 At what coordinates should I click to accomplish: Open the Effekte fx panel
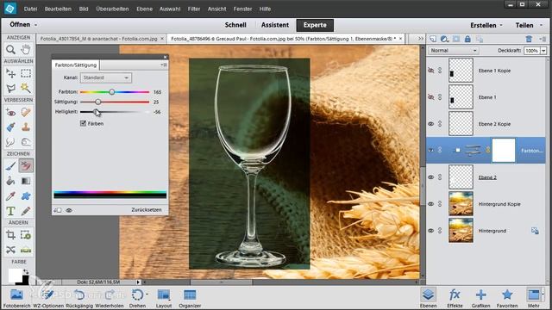coord(455,298)
